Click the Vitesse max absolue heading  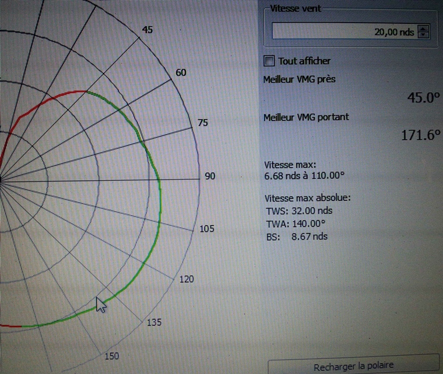click(x=307, y=198)
